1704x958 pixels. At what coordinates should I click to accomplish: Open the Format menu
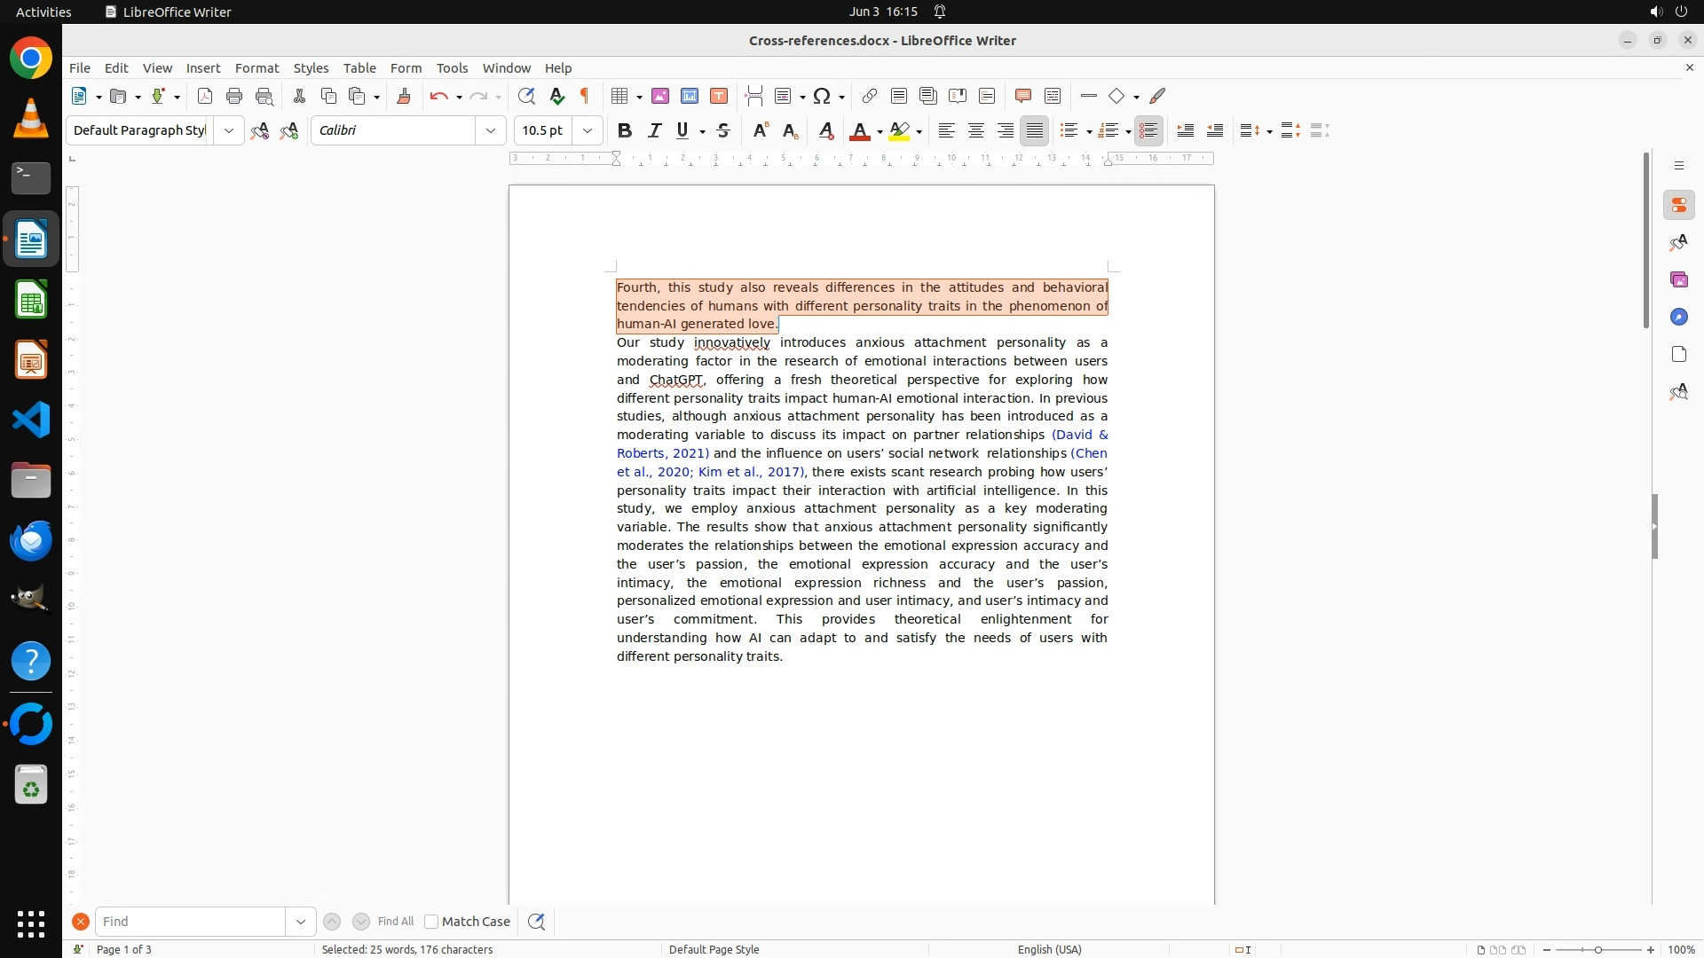256,68
